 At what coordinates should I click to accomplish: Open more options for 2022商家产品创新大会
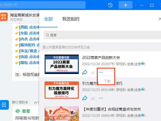point(101,72)
